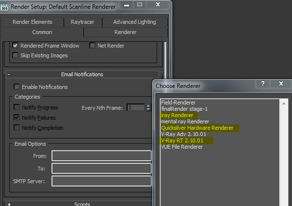Tick the Enable Notifications checkbox

(16, 86)
